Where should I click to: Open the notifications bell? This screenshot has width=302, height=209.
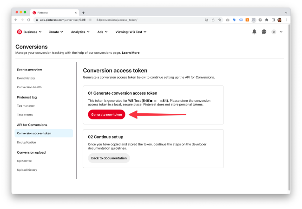(x=254, y=32)
